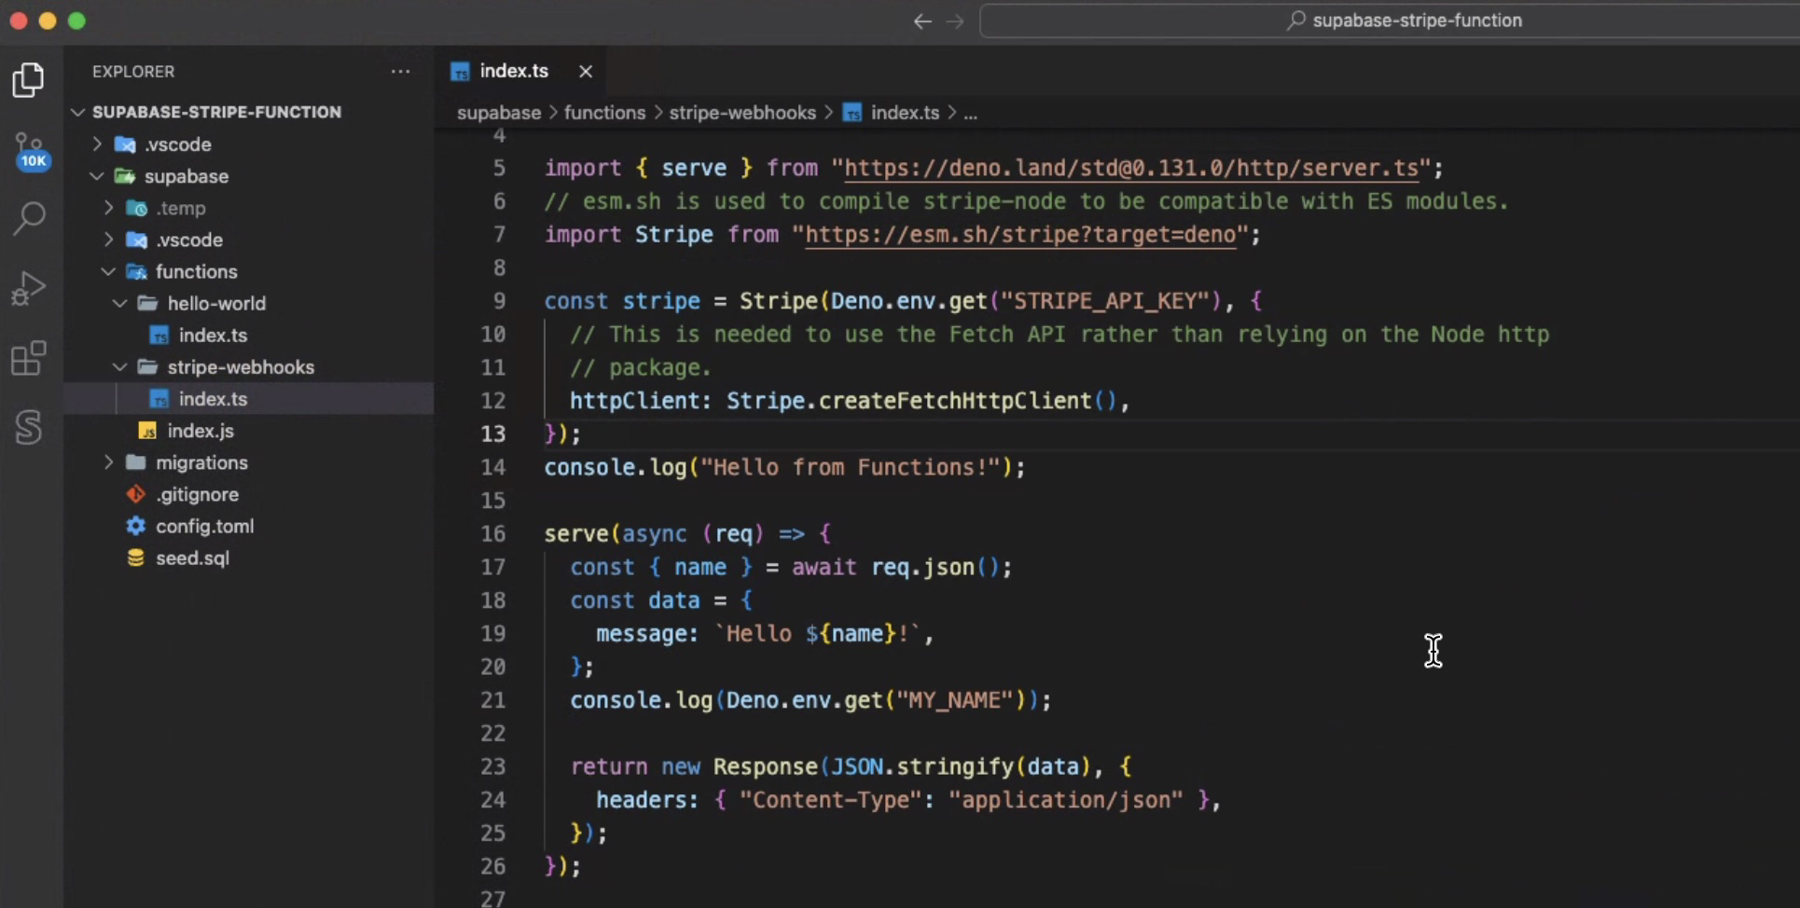Open the esm.sh stripe import link

pyautogui.click(x=1020, y=235)
